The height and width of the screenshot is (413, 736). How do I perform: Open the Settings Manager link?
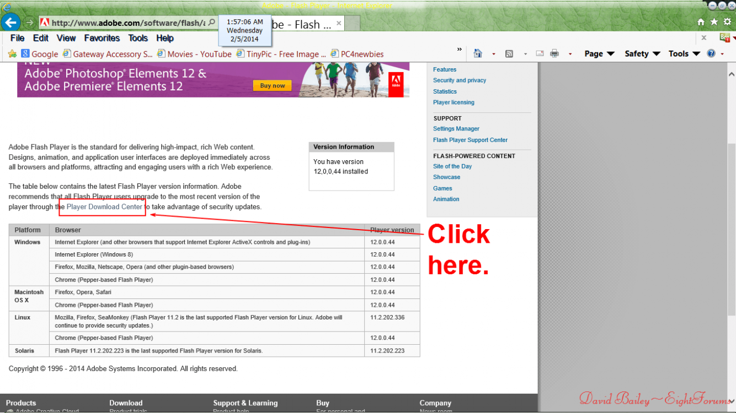[x=456, y=129]
